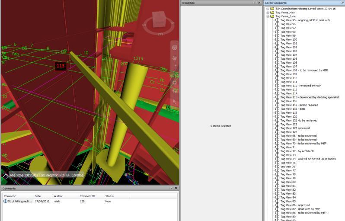Click the viewpoint icon beside Tag View 116
This screenshot has height=221, width=345.
tap(277, 101)
